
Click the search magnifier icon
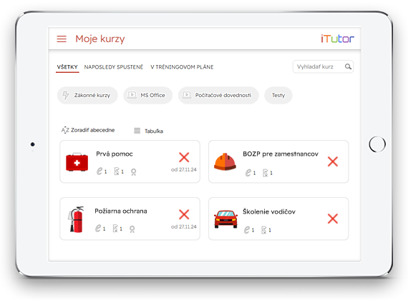348,66
